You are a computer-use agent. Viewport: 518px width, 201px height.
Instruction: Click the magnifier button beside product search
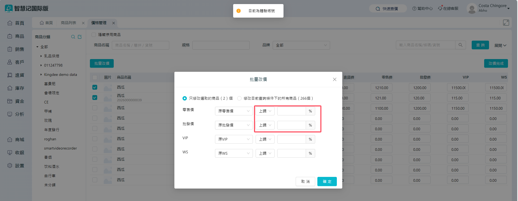point(460,45)
